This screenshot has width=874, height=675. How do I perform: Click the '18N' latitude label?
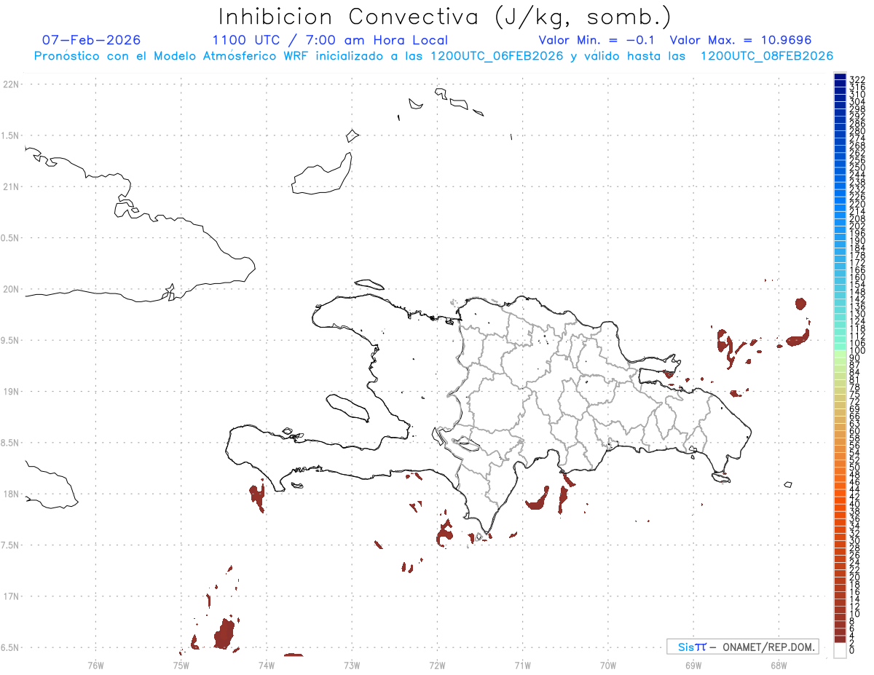(x=11, y=494)
